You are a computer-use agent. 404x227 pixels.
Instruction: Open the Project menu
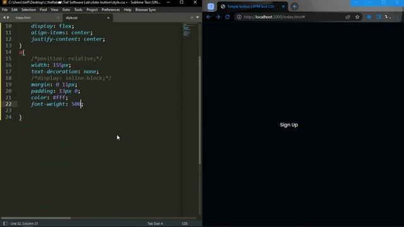pos(92,10)
